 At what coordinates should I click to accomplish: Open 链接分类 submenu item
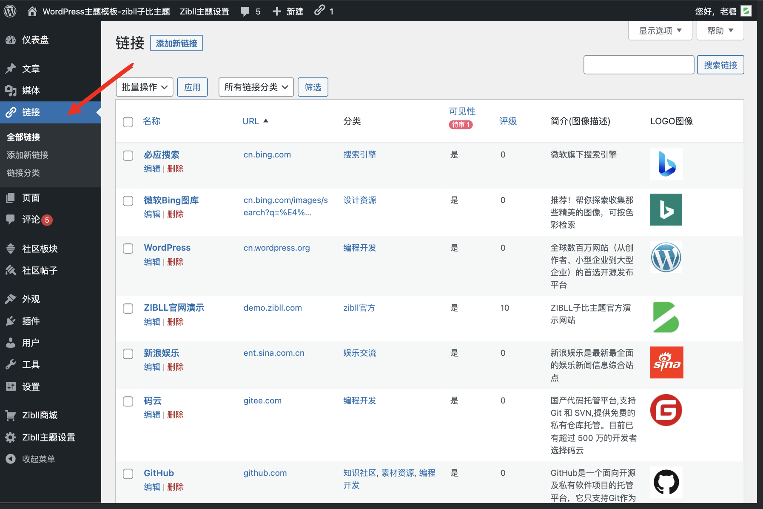(23, 173)
